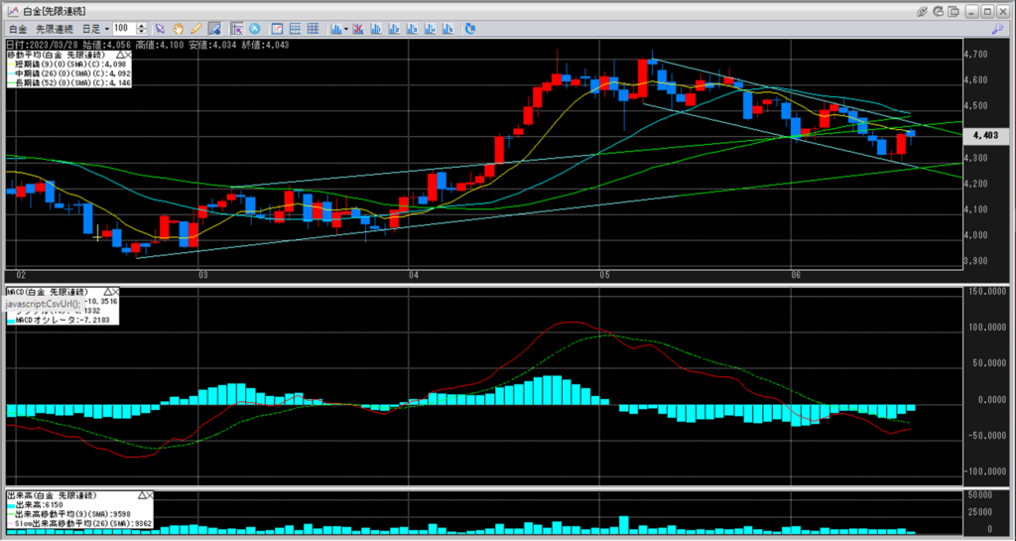The image size is (1016, 541).
Task: Open the 白金 symbol menu
Action: pos(17,29)
